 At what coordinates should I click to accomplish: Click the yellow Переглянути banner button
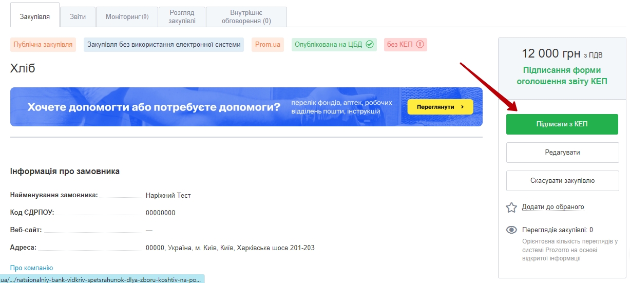tap(440, 107)
